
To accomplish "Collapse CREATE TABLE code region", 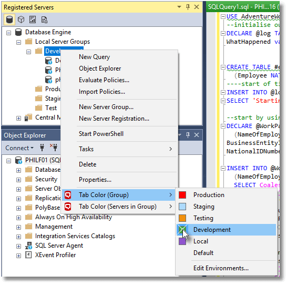I will click(x=223, y=67).
